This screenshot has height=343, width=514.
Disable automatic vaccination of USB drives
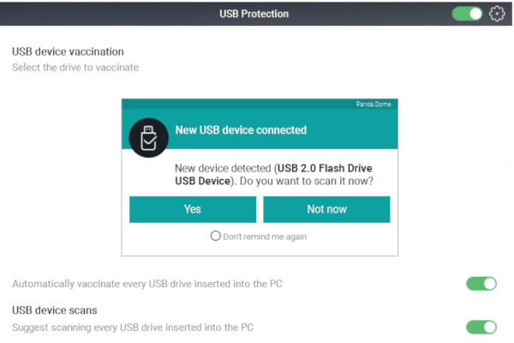(481, 284)
